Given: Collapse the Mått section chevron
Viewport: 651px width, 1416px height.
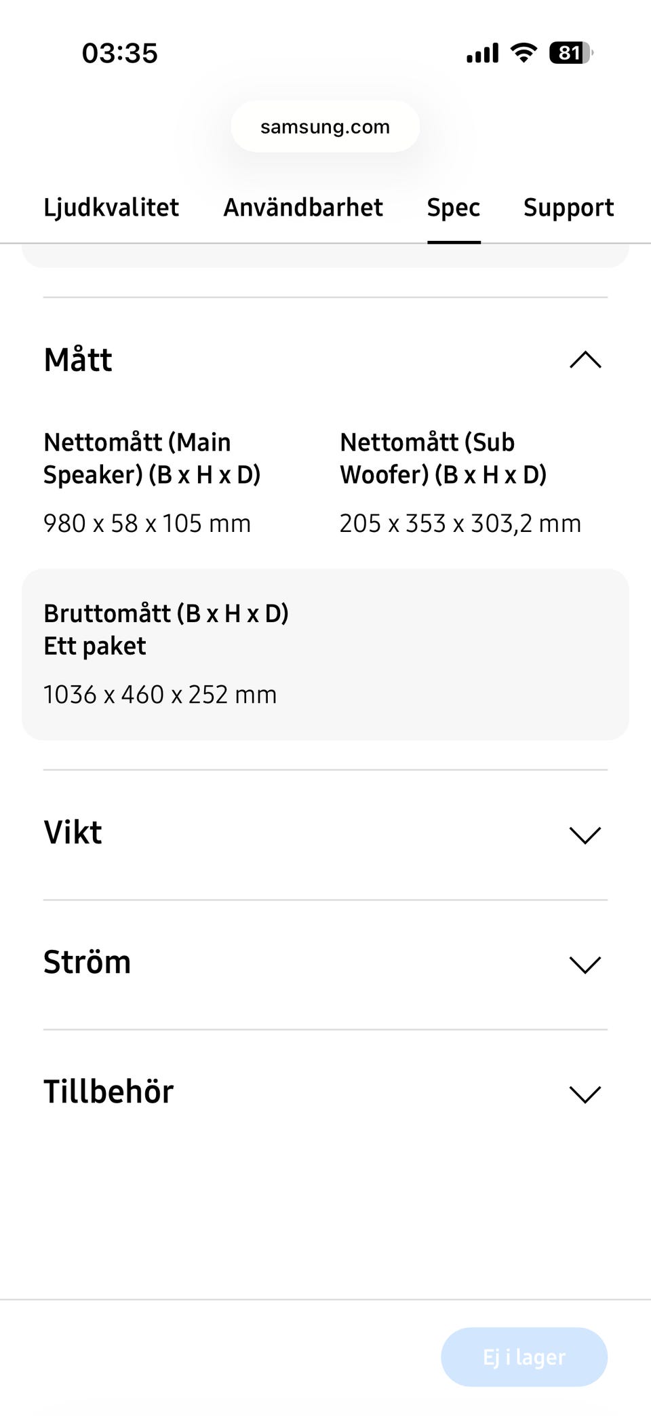Looking at the screenshot, I should [x=585, y=360].
